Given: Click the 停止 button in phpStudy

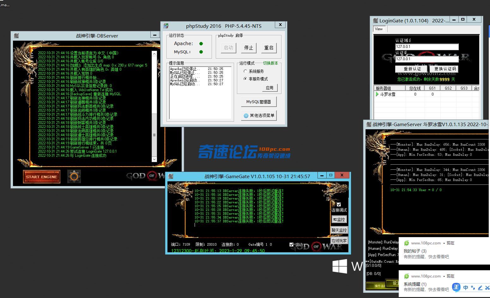Looking at the screenshot, I should point(249,48).
